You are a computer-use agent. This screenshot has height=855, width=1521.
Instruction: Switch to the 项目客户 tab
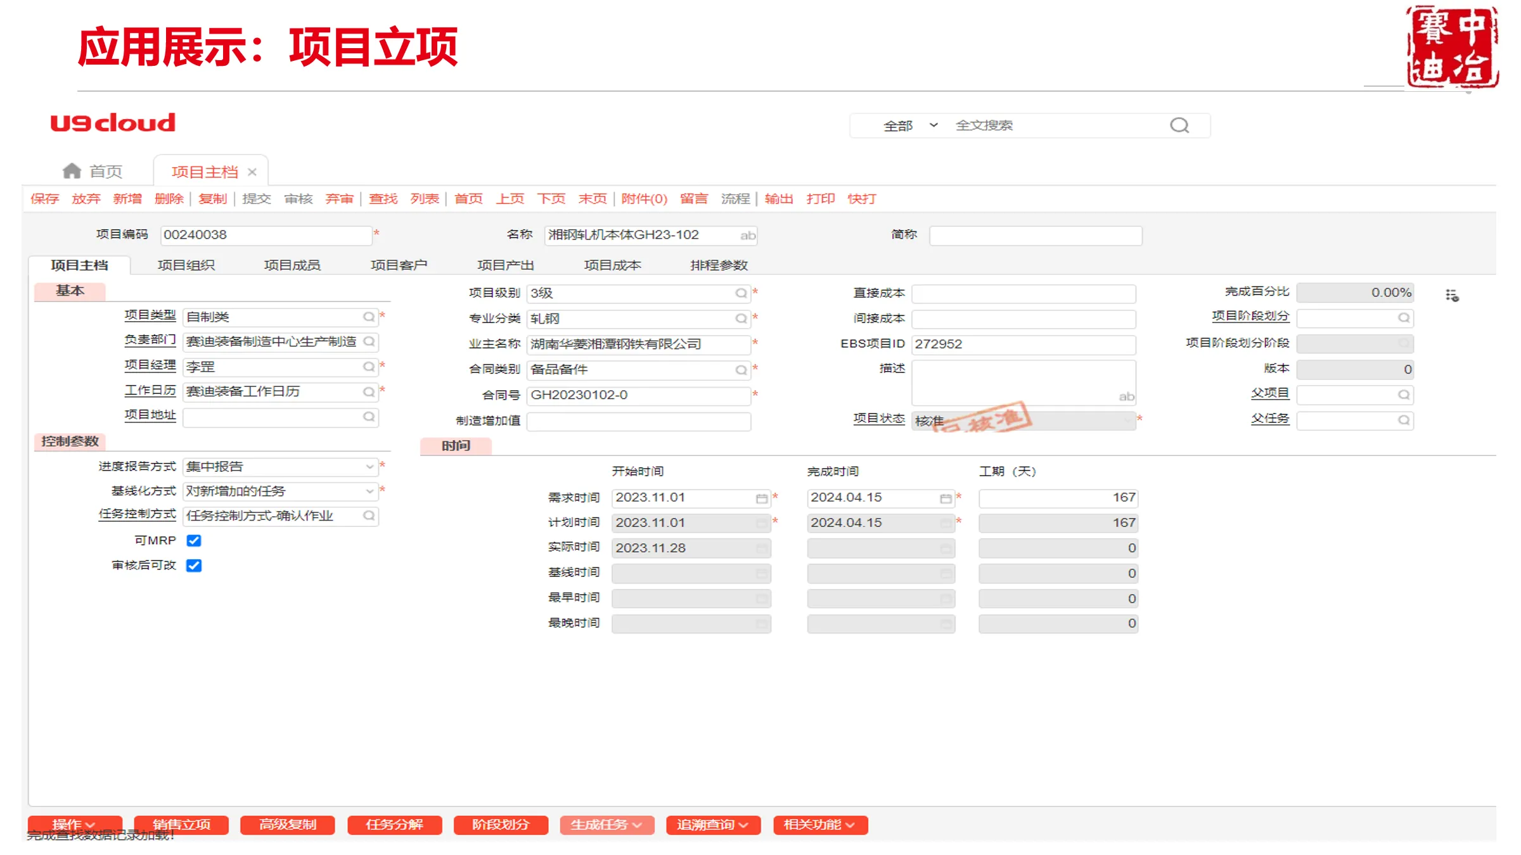point(399,265)
